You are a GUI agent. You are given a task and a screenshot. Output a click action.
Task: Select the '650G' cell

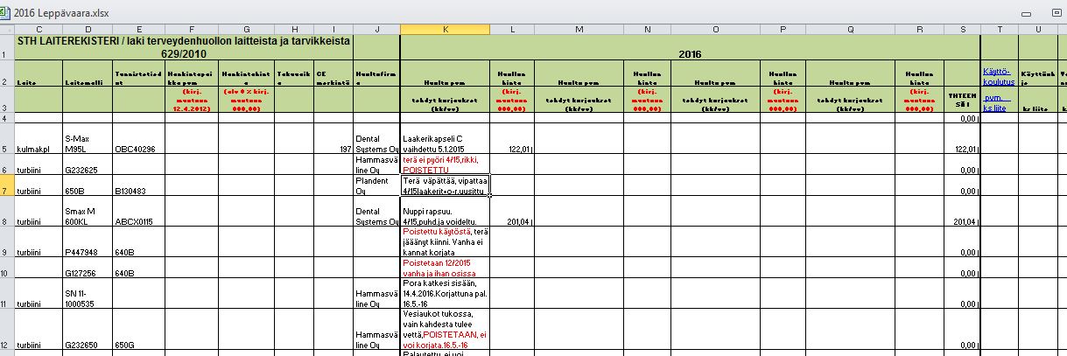[x=138, y=330]
